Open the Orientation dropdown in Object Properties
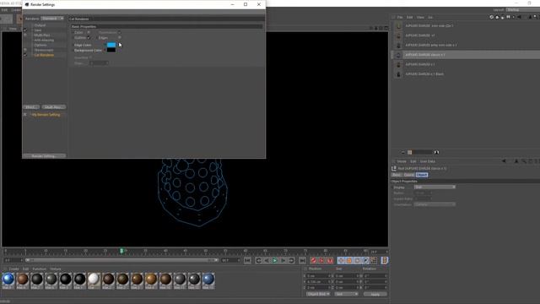The height and width of the screenshot is (304, 540). [435, 204]
